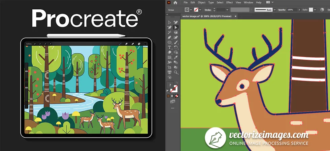Select the Curvature tool
Viewport: 330px width, 151px height.
[x=176, y=37]
